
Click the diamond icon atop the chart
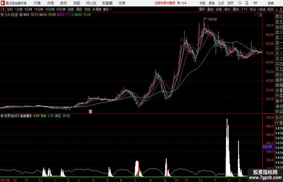pyautogui.click(x=256, y=15)
